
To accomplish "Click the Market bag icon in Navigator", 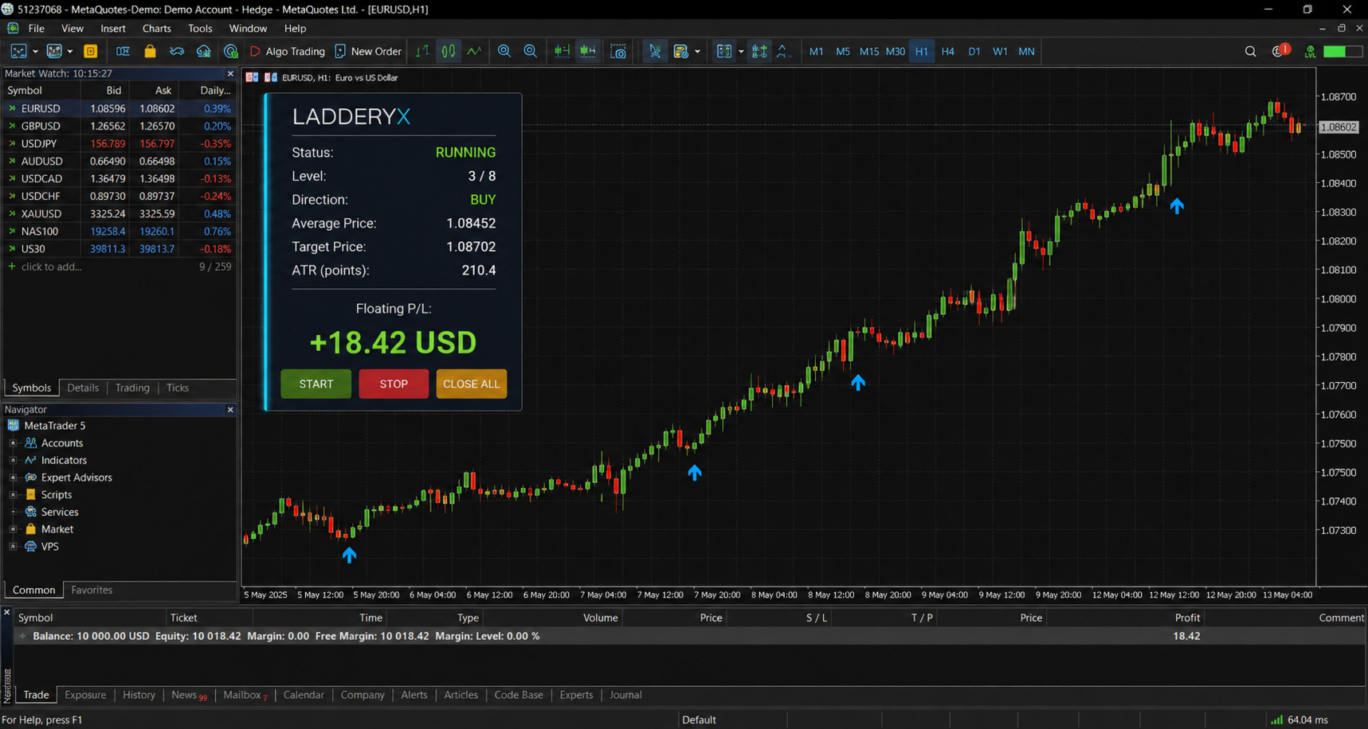I will 30,529.
